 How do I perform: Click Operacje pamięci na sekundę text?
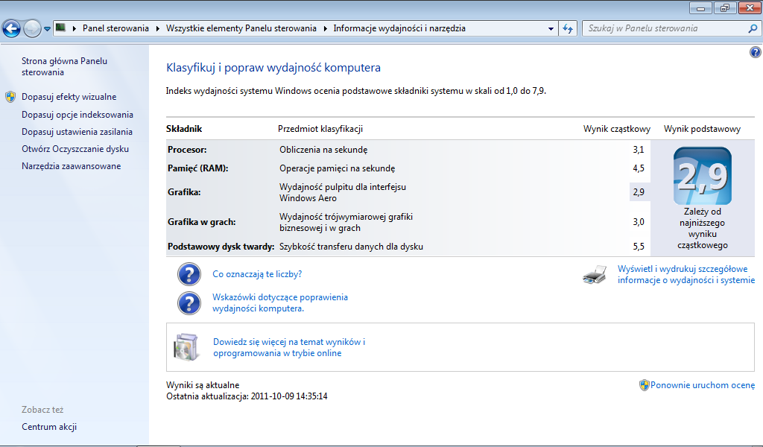pyautogui.click(x=338, y=168)
